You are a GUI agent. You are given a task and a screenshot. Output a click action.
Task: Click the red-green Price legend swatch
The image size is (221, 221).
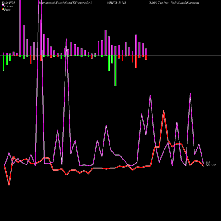pyautogui.click(x=3, y=9)
